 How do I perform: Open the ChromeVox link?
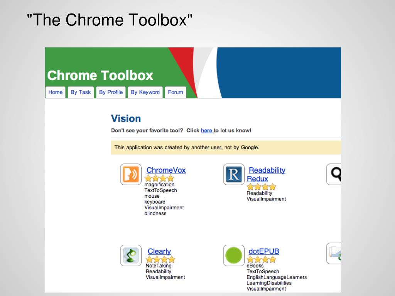tap(166, 170)
